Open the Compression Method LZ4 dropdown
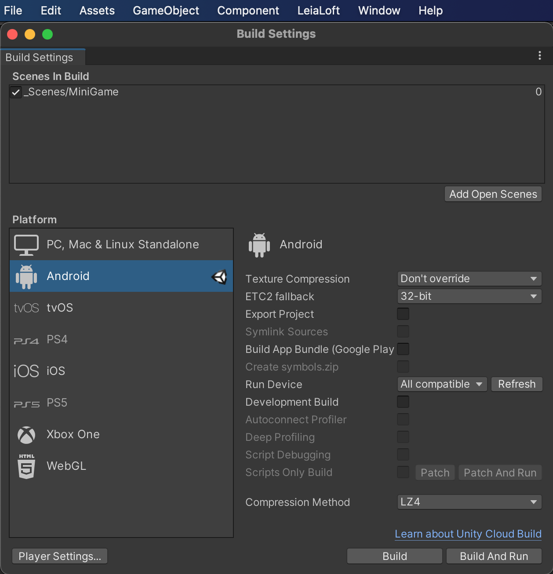The height and width of the screenshot is (574, 553). click(x=469, y=502)
